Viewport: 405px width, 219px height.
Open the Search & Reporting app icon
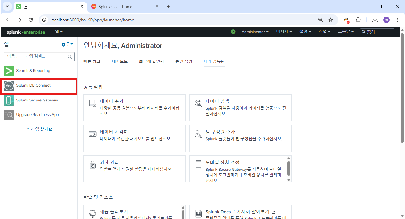[9, 71]
